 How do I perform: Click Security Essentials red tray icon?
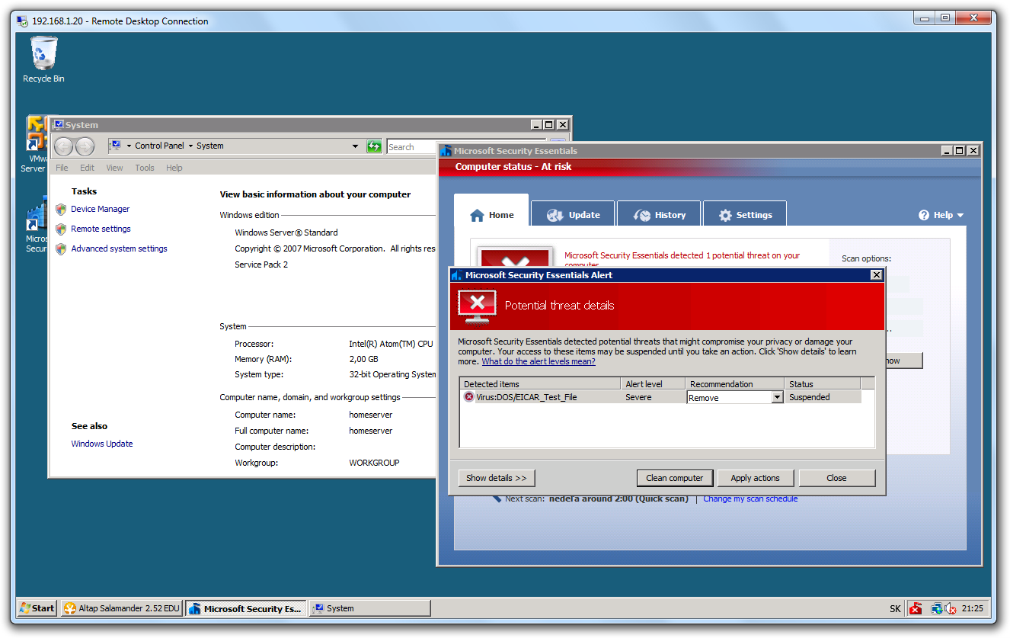[916, 608]
